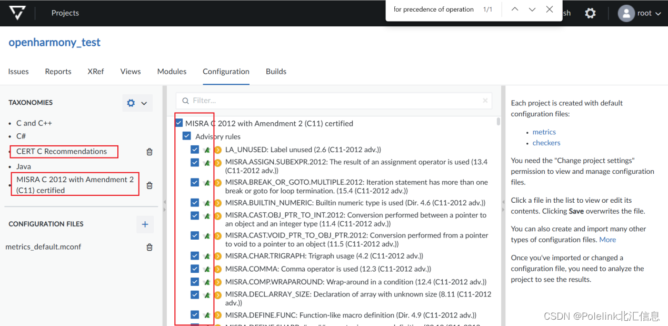Click the filter search magnifier icon
Screen dimensions: 668x326
point(185,101)
